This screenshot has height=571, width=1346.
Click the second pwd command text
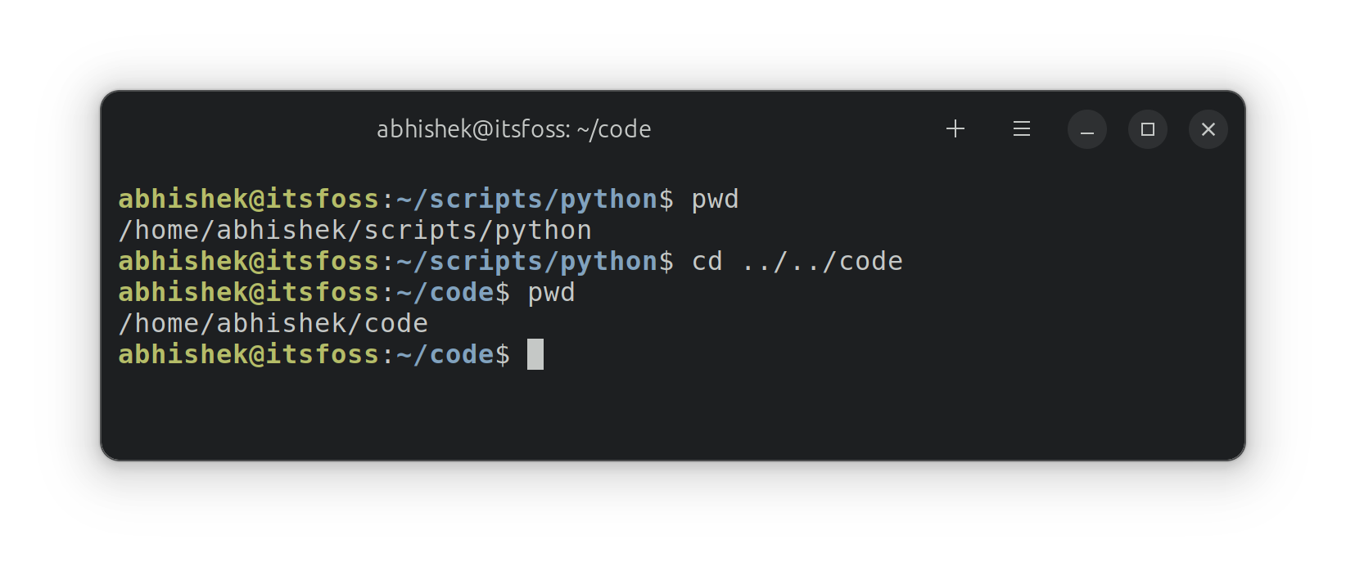551,292
